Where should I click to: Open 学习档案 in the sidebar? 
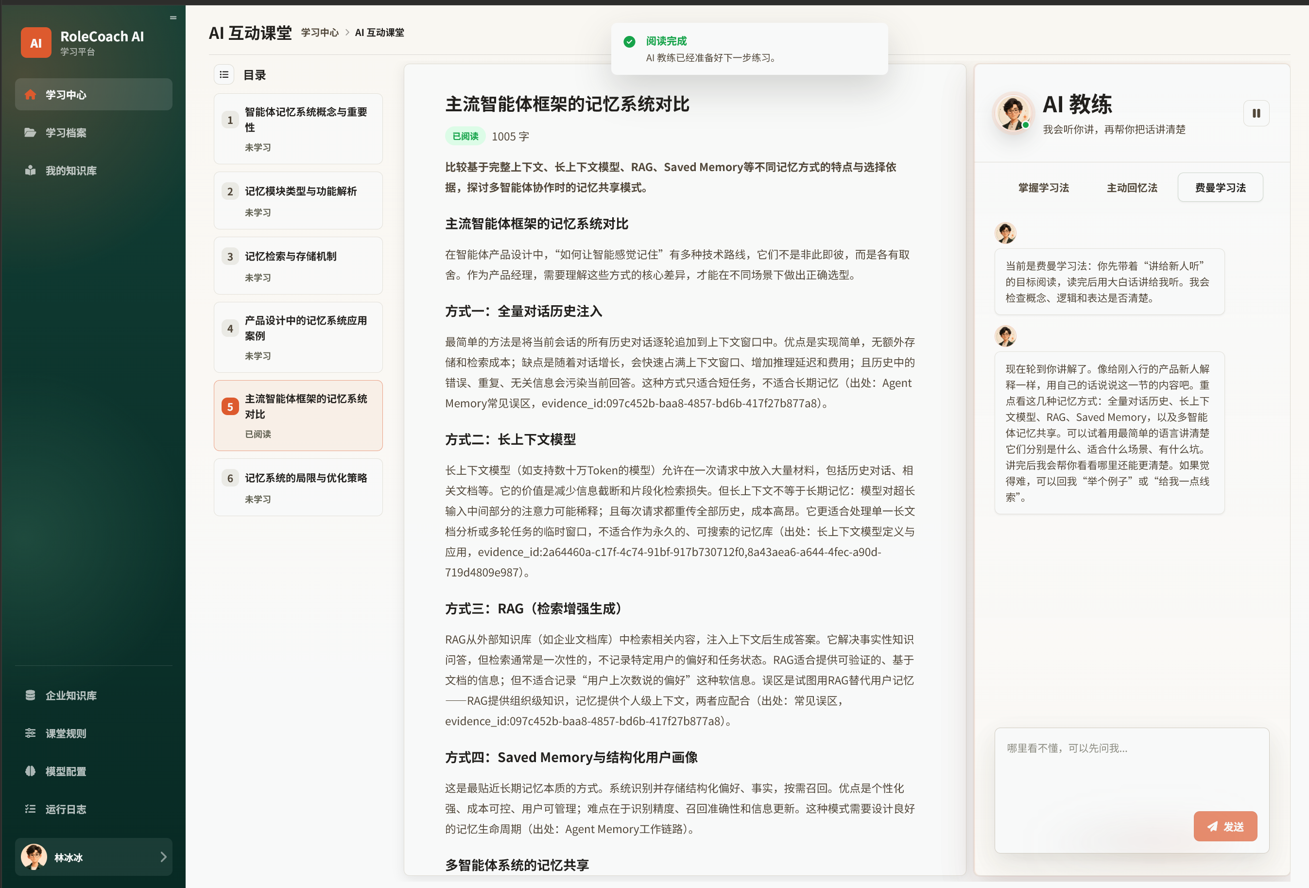tap(93, 132)
